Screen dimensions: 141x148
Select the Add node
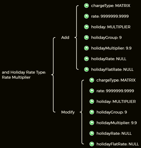point(65,38)
